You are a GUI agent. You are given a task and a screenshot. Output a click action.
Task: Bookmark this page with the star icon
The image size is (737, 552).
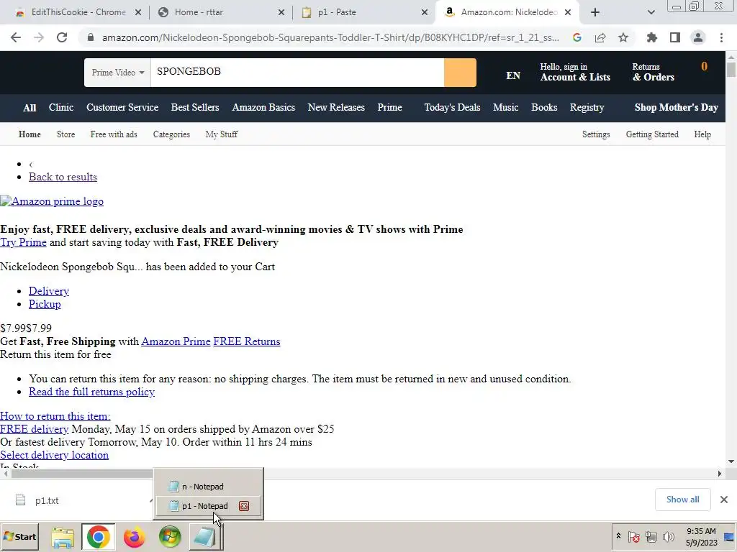623,37
